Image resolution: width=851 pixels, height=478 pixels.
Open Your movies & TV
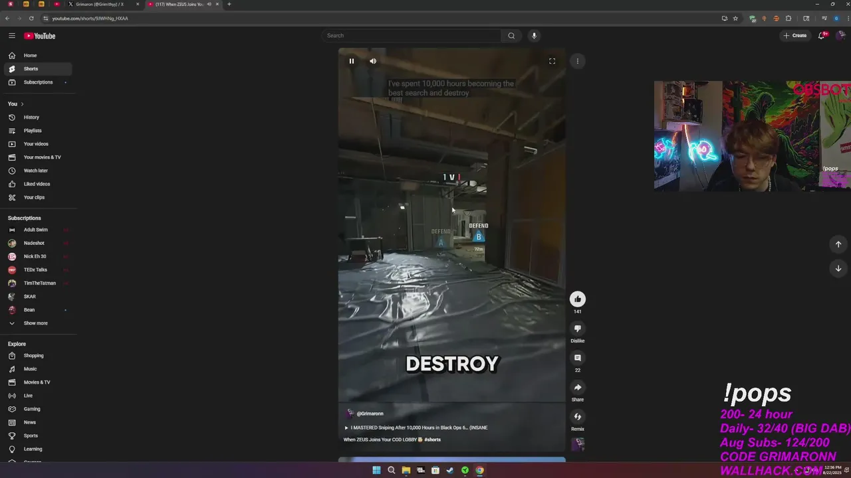38,157
